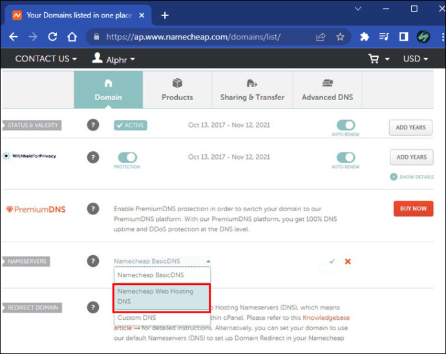Toggle auto-renew for WithheldforPrivacy
This screenshot has width=446, height=354.
[346, 157]
